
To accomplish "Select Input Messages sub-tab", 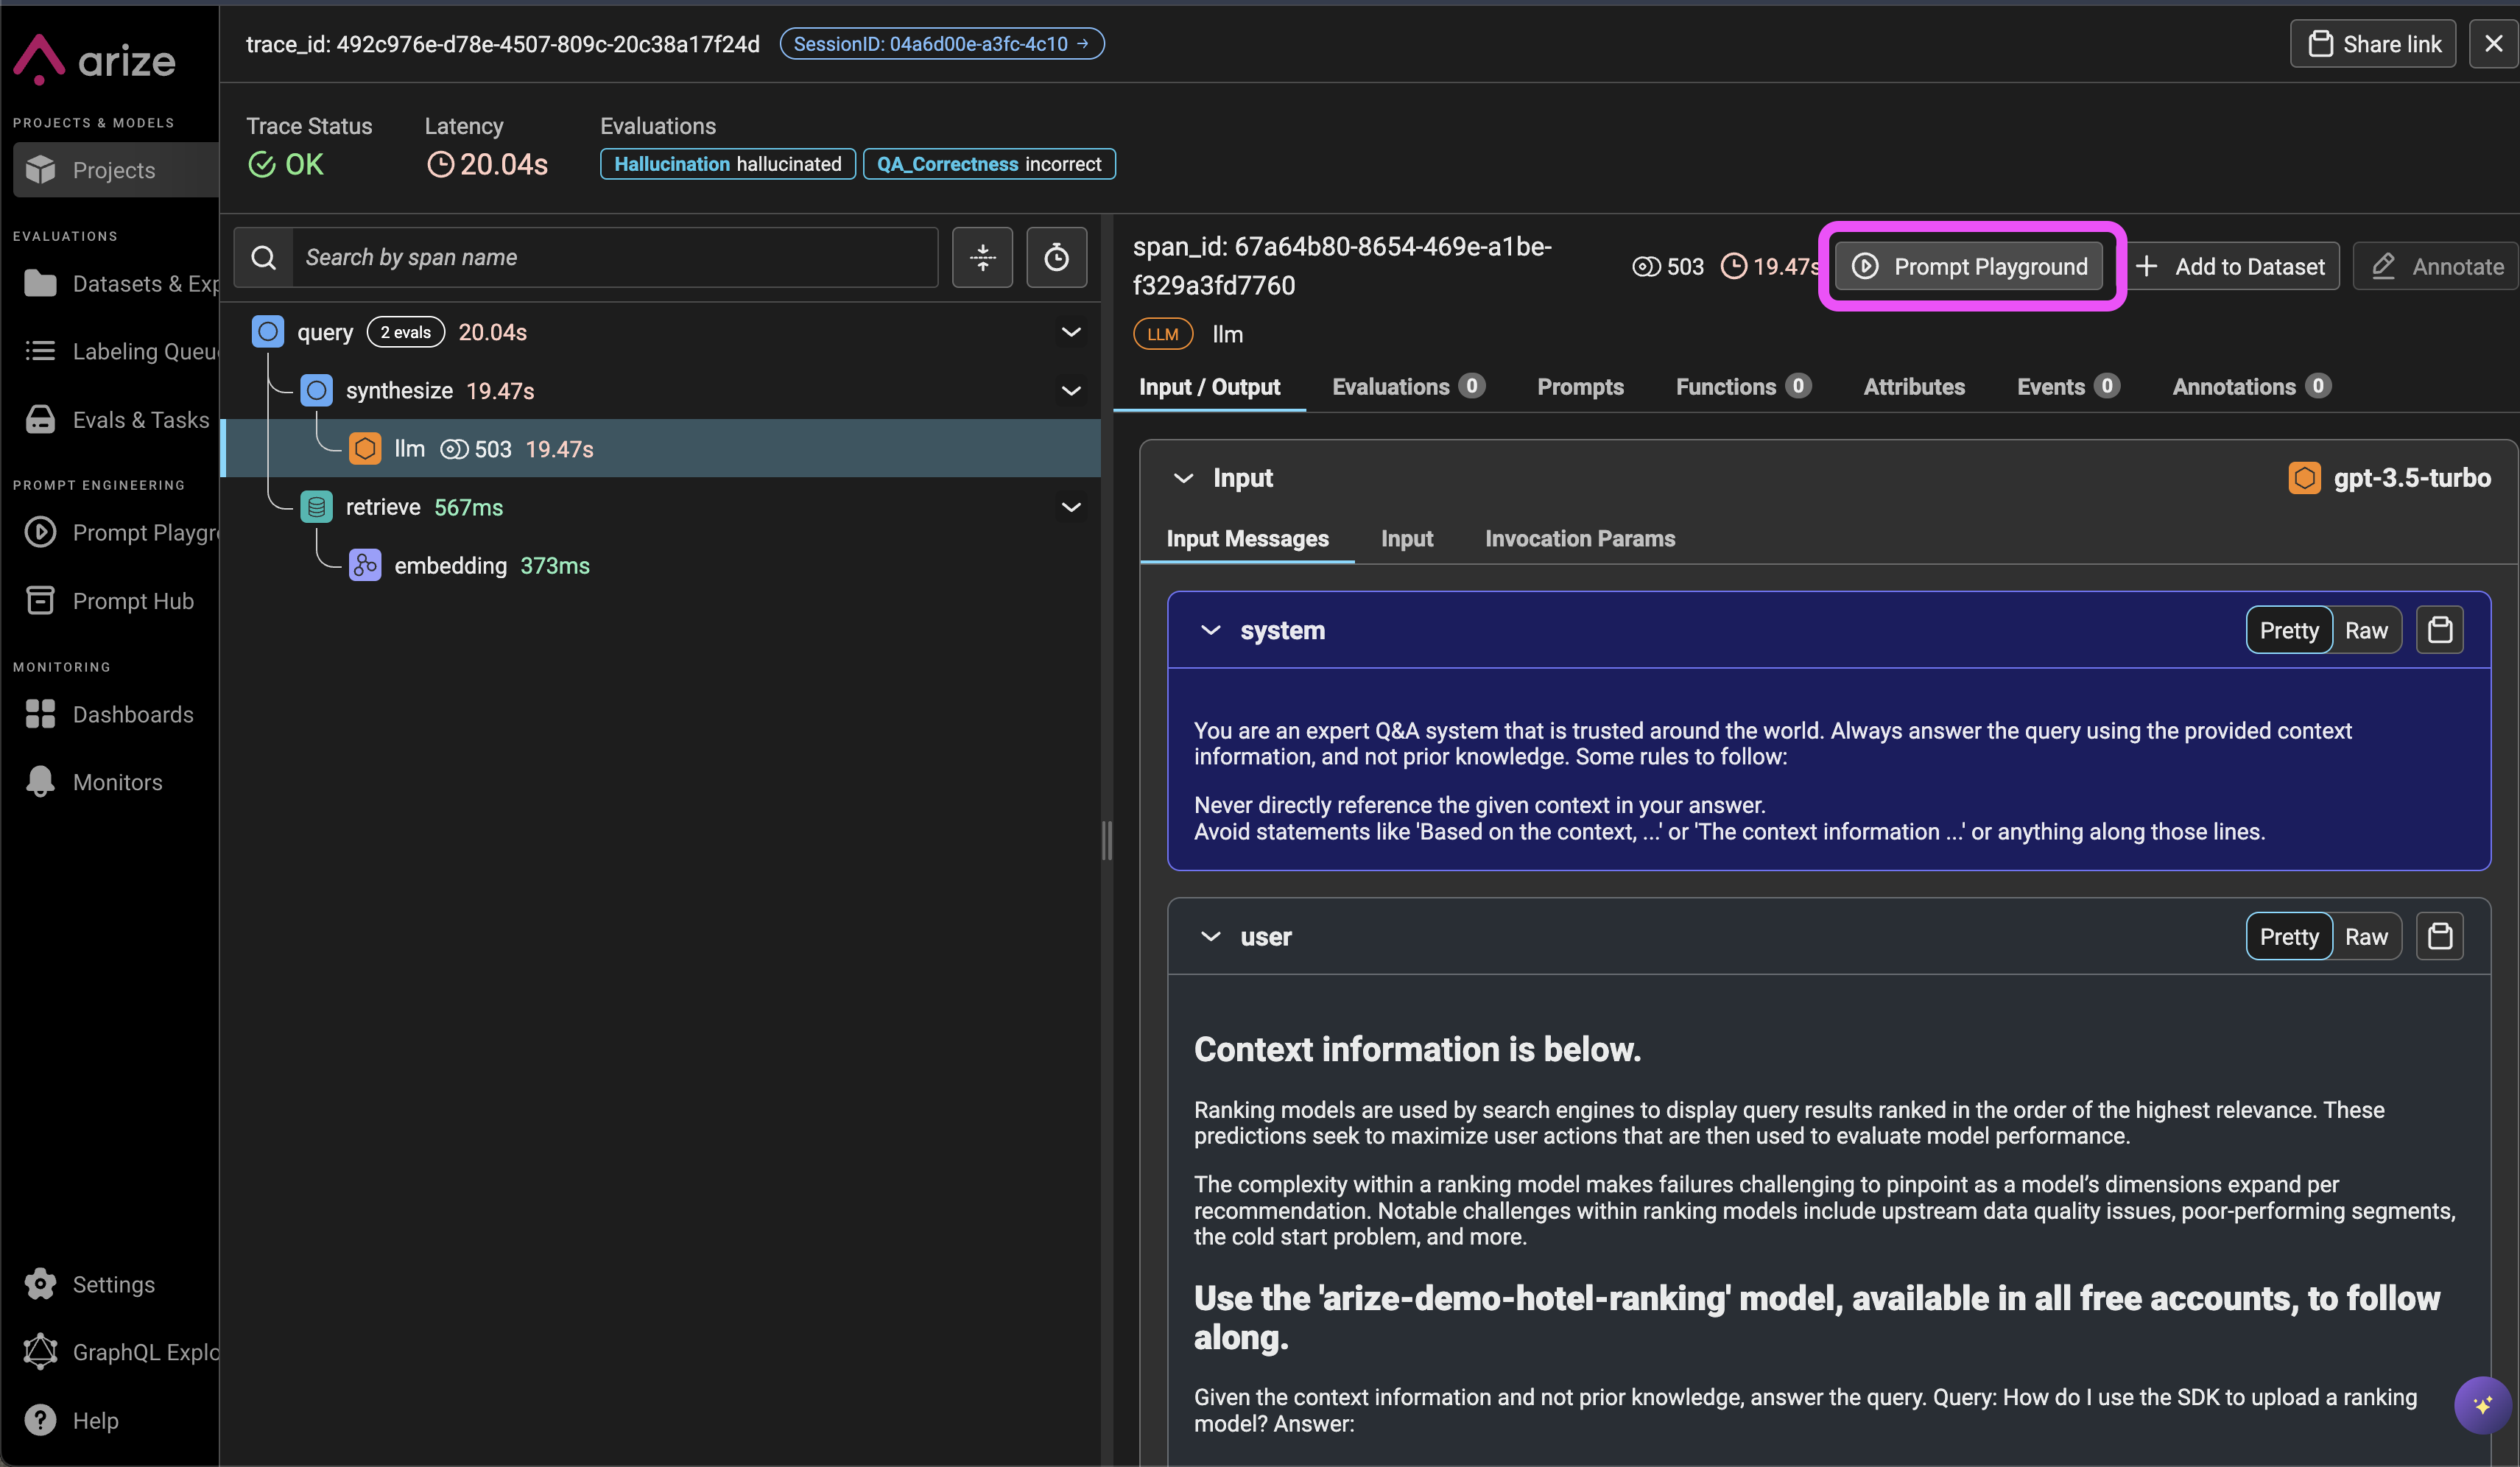I will (1247, 538).
